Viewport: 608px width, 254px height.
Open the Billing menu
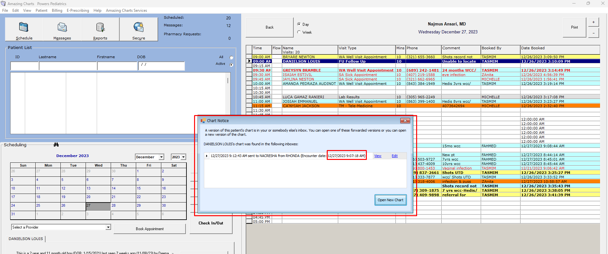pyautogui.click(x=57, y=10)
